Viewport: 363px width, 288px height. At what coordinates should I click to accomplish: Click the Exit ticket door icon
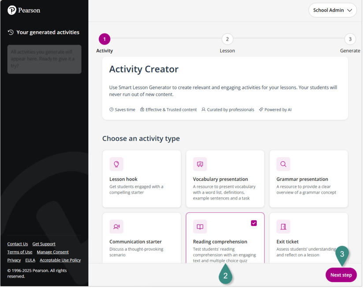tap(283, 227)
